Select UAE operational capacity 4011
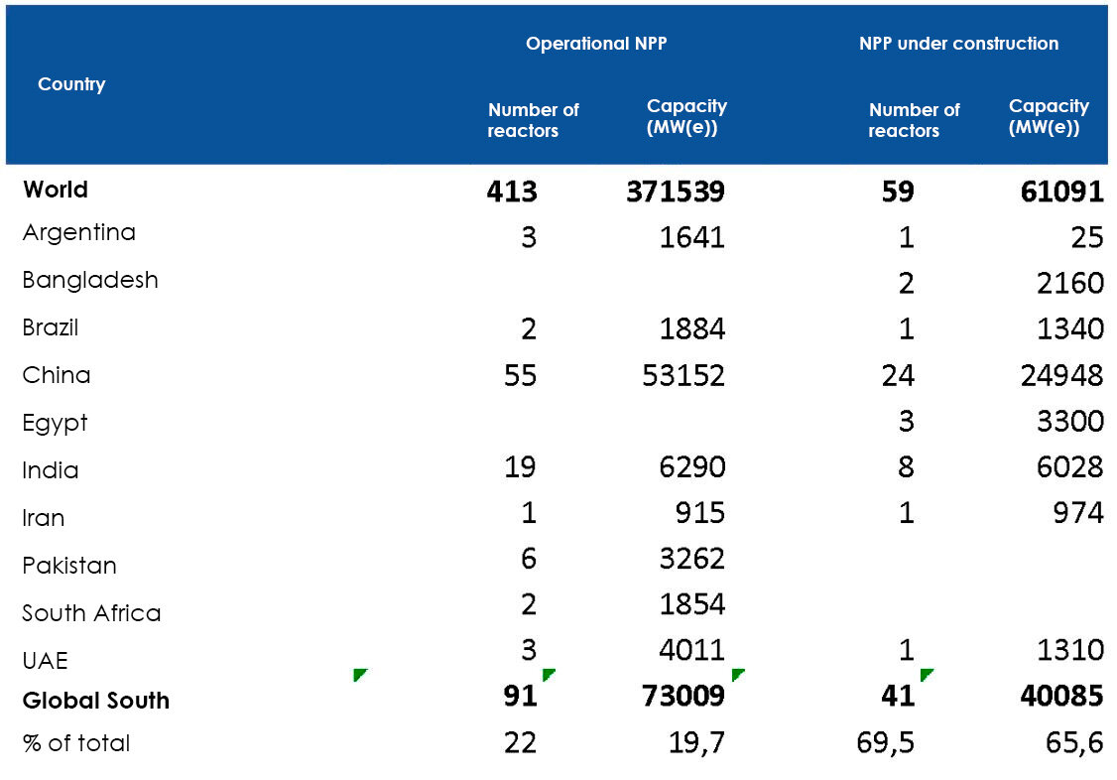The height and width of the screenshot is (780, 1117). [691, 650]
